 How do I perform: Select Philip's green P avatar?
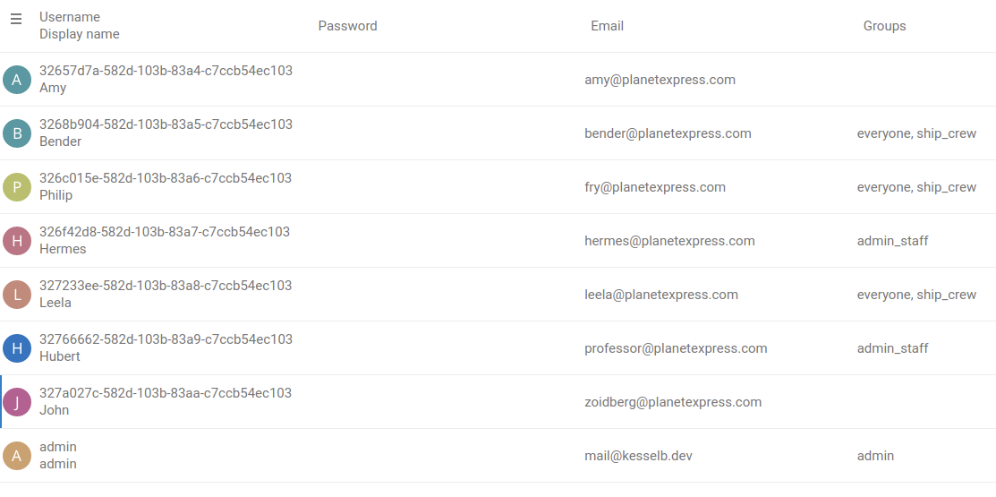click(x=16, y=187)
